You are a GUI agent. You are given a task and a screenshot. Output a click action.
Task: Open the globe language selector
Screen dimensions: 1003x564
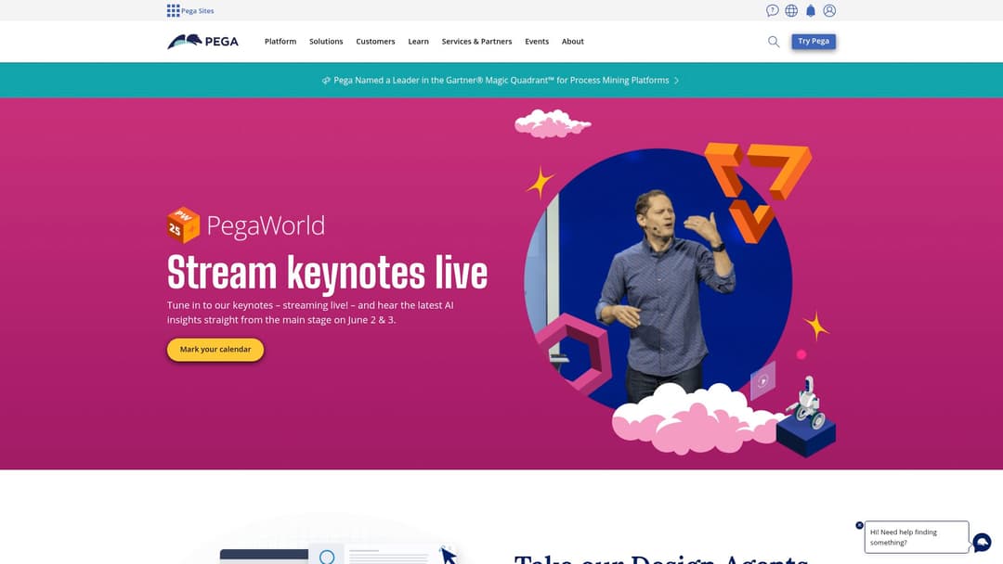(x=791, y=10)
